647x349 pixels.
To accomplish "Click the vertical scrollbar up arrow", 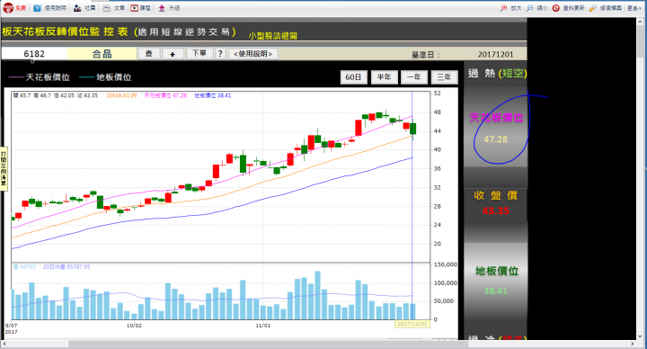I will tap(641, 22).
